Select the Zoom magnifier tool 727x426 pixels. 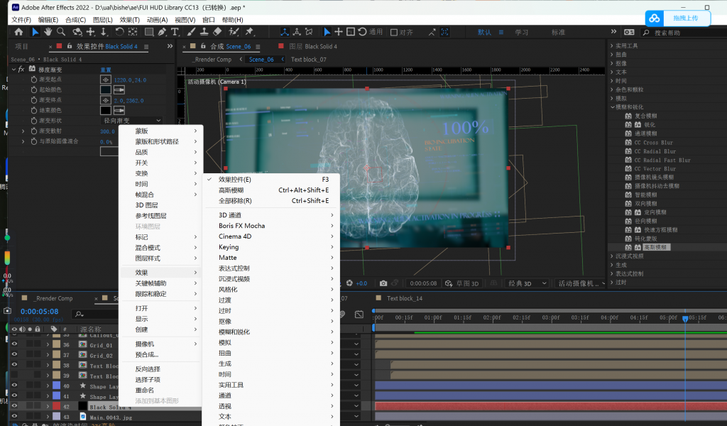pos(61,32)
